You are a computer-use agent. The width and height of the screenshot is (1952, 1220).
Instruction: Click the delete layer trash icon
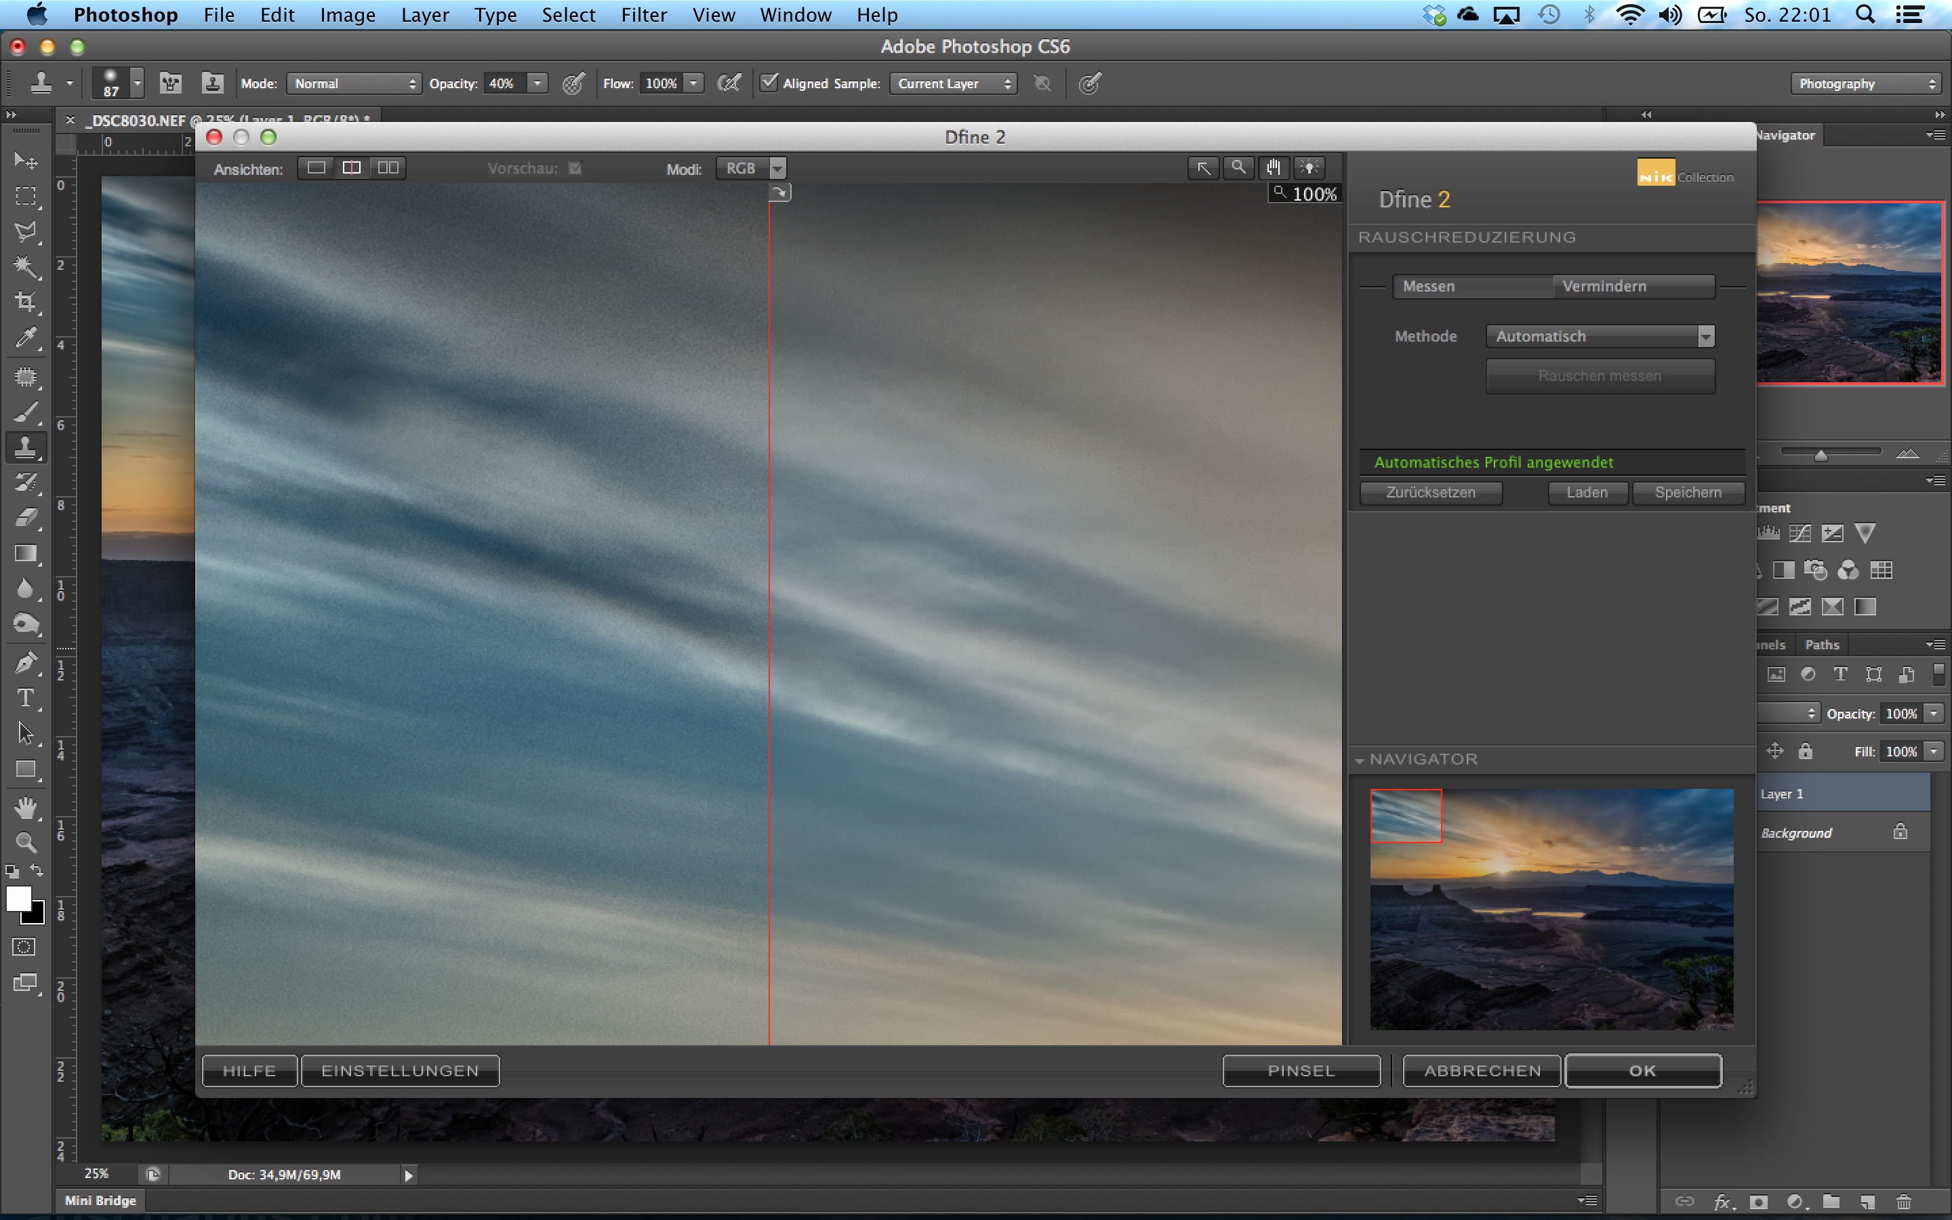point(1905,1202)
